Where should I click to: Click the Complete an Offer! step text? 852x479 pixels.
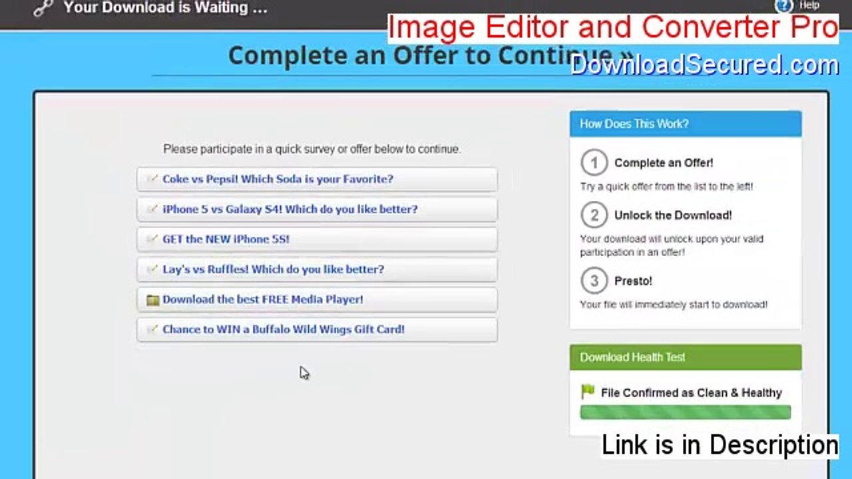click(x=664, y=163)
